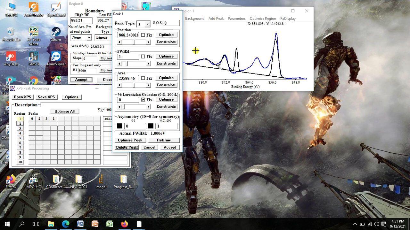Click the FWHM value input field
The height and width of the screenshot is (230, 410).
pyautogui.click(x=128, y=57)
